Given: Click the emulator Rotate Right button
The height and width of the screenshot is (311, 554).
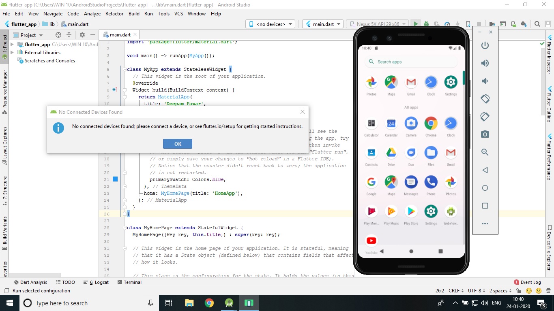Looking at the screenshot, I should pyautogui.click(x=485, y=117).
